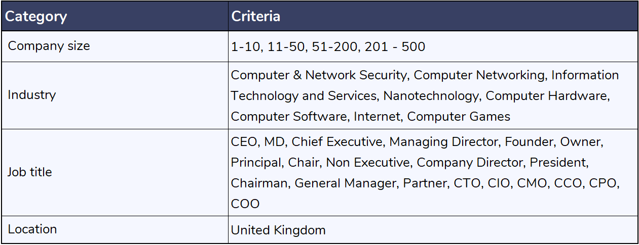Click Computer Hardware industry text
Screen dimensions: 639x245
(x=546, y=96)
